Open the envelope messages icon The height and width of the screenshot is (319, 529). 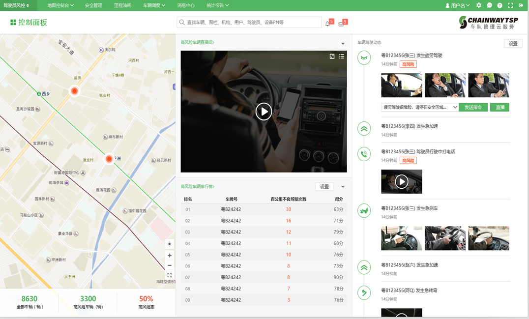coord(341,24)
